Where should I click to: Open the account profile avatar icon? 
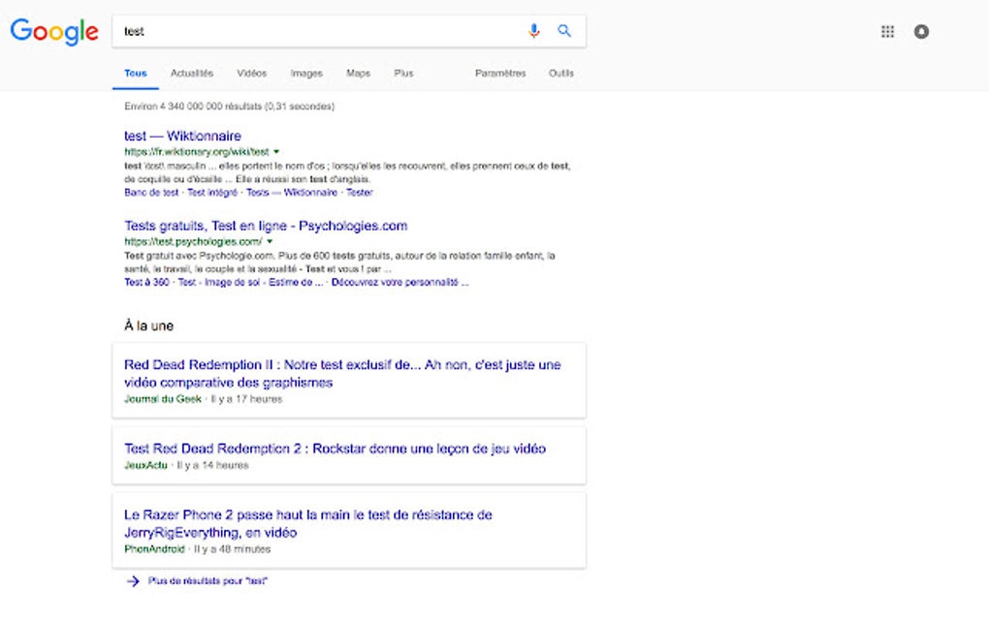coord(921,32)
